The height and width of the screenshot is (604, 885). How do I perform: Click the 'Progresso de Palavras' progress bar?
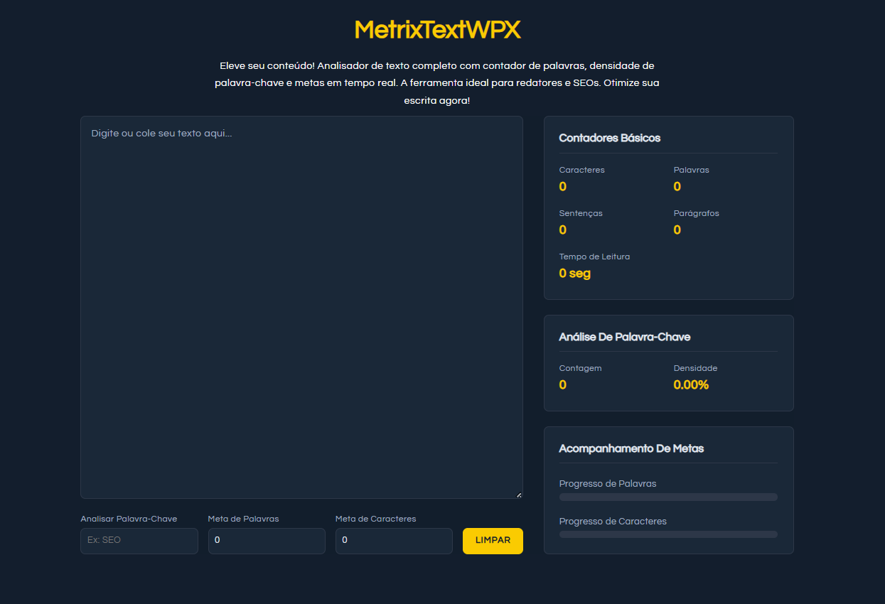[668, 497]
